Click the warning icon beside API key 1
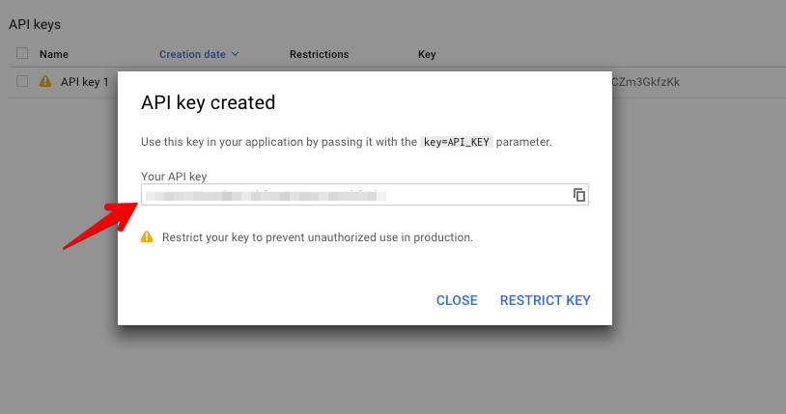The height and width of the screenshot is (414, 786). [45, 82]
